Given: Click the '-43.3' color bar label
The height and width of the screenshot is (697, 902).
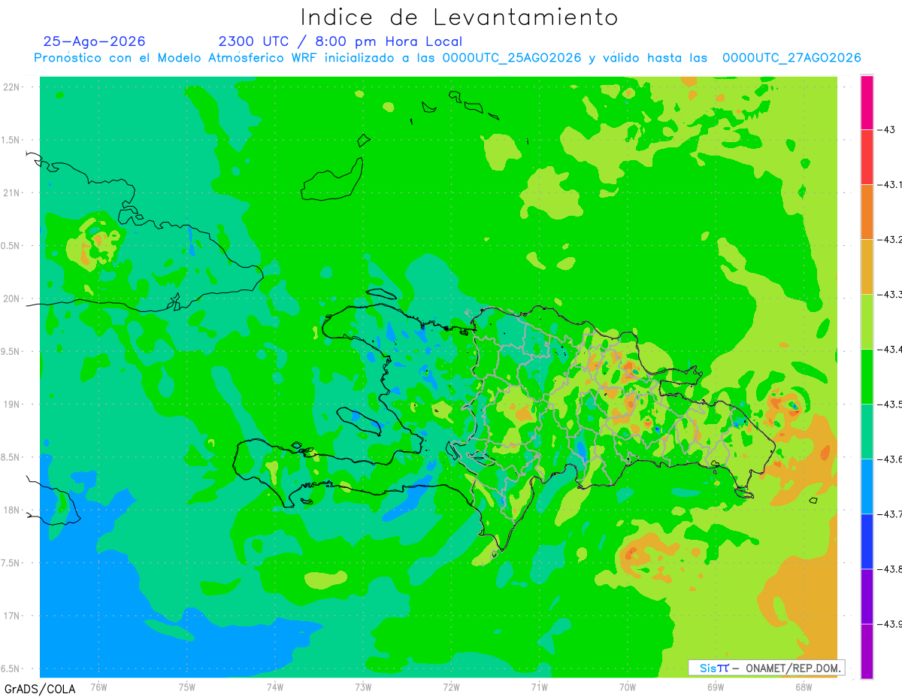Looking at the screenshot, I should [890, 295].
